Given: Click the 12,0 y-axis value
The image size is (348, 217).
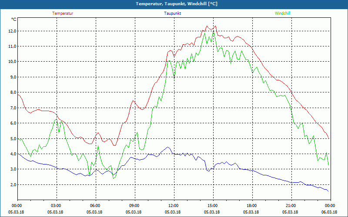Looking at the screenshot, I should tap(12, 31).
